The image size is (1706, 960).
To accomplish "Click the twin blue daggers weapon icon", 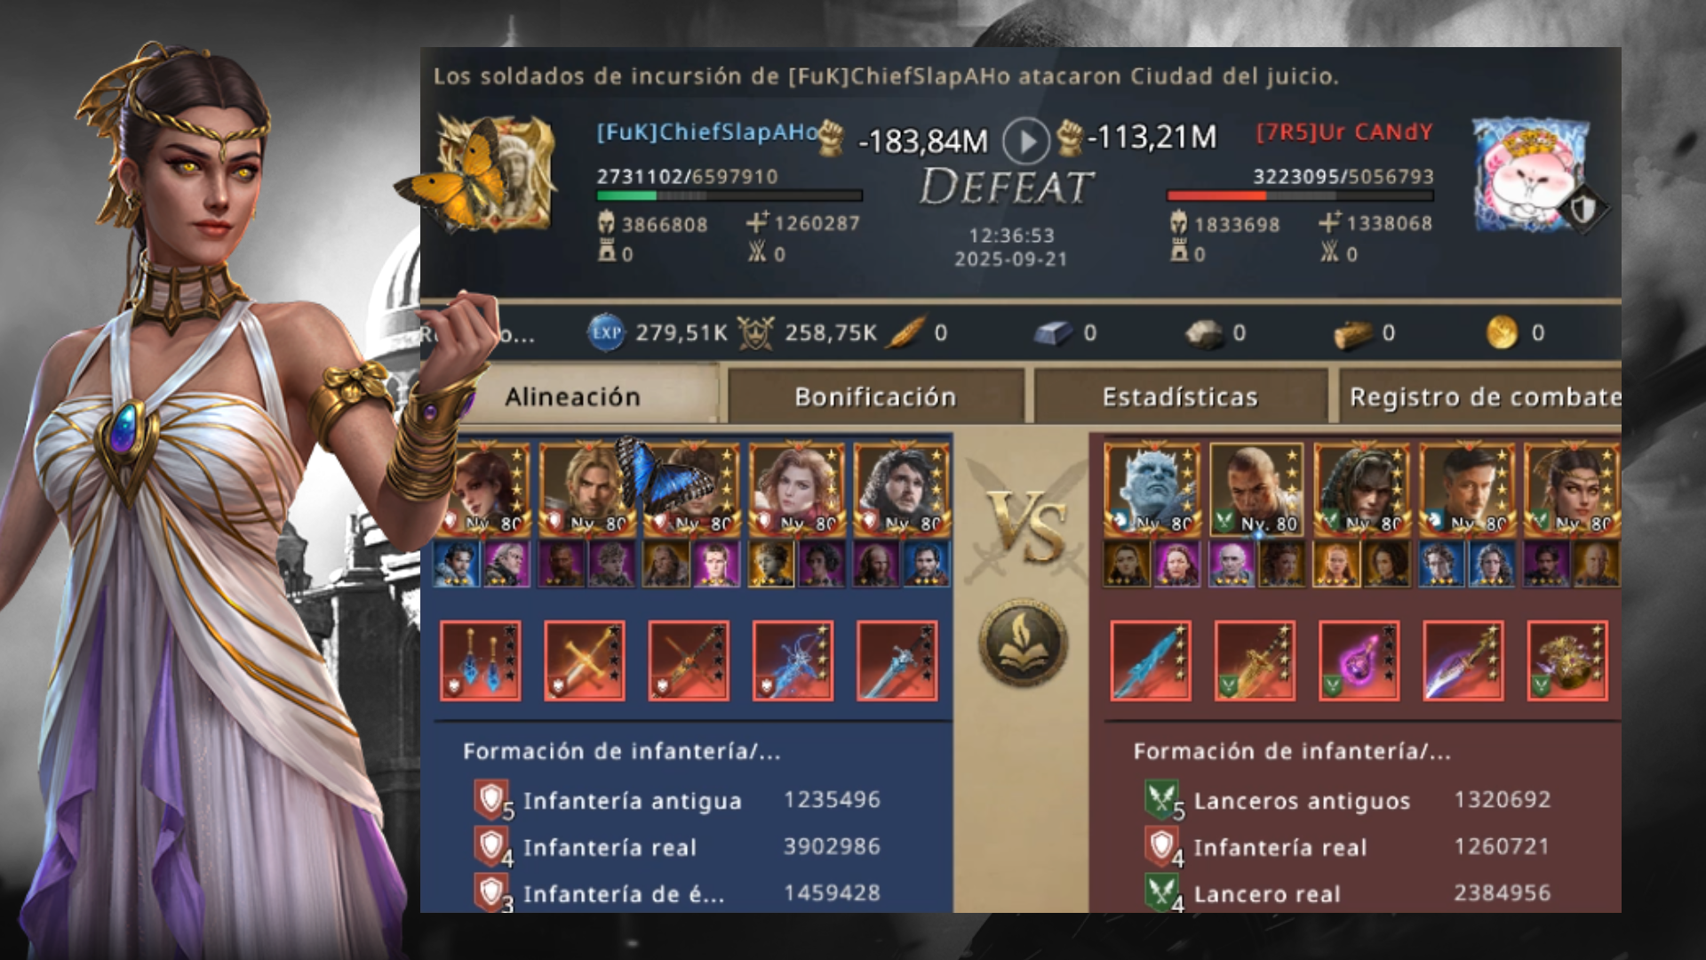I will tap(481, 660).
